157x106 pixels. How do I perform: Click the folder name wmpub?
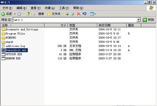[9, 42]
